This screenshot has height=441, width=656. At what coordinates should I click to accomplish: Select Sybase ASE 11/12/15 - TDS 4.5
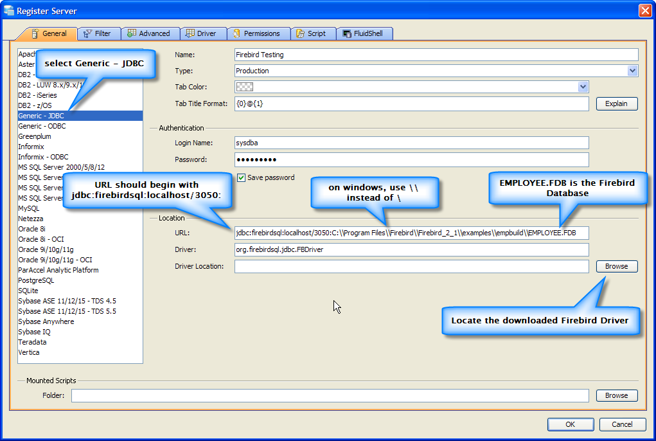[x=80, y=301]
